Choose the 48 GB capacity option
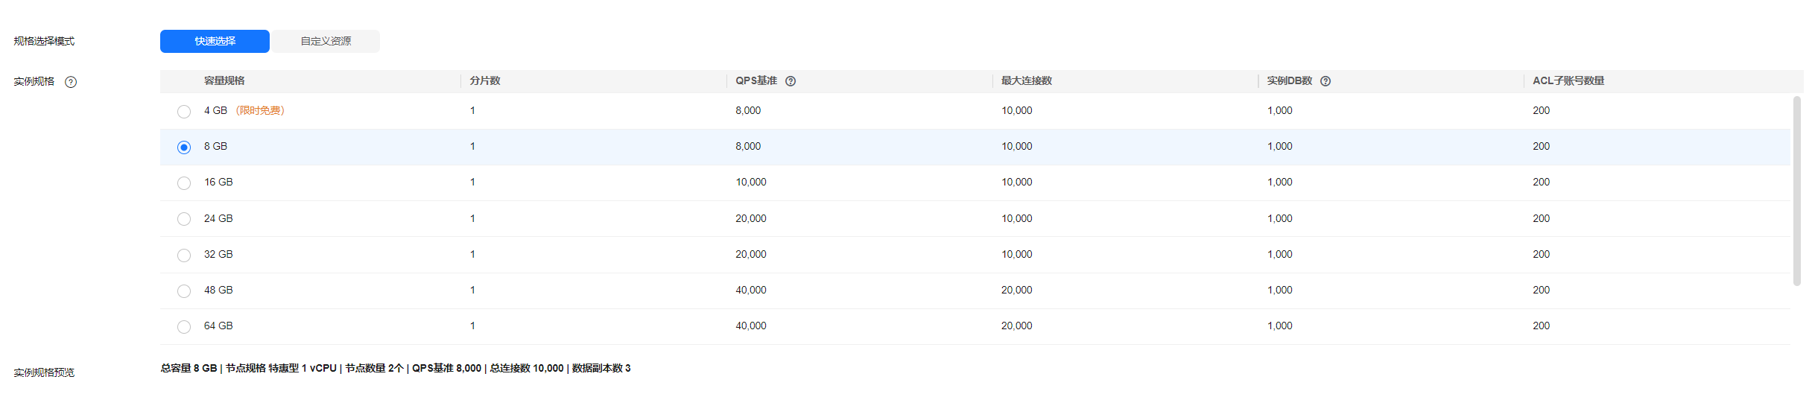 point(184,291)
